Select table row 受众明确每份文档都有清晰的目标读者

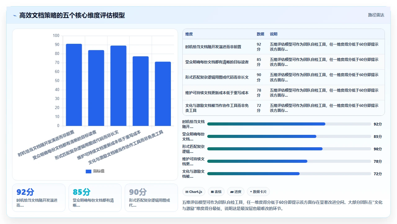pos(283,62)
